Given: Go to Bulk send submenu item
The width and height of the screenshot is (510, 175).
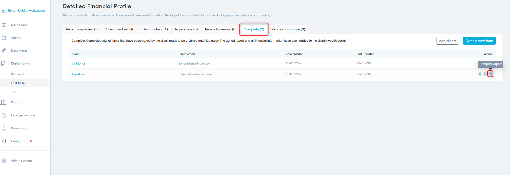Looking at the screenshot, I should point(17,74).
